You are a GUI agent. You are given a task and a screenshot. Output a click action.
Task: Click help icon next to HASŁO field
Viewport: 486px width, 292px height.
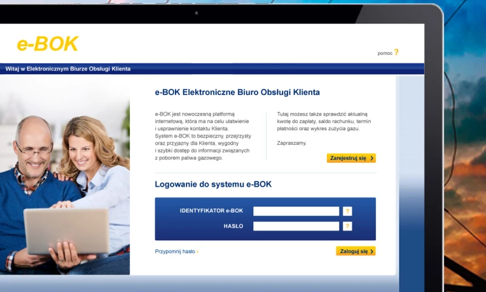click(347, 226)
